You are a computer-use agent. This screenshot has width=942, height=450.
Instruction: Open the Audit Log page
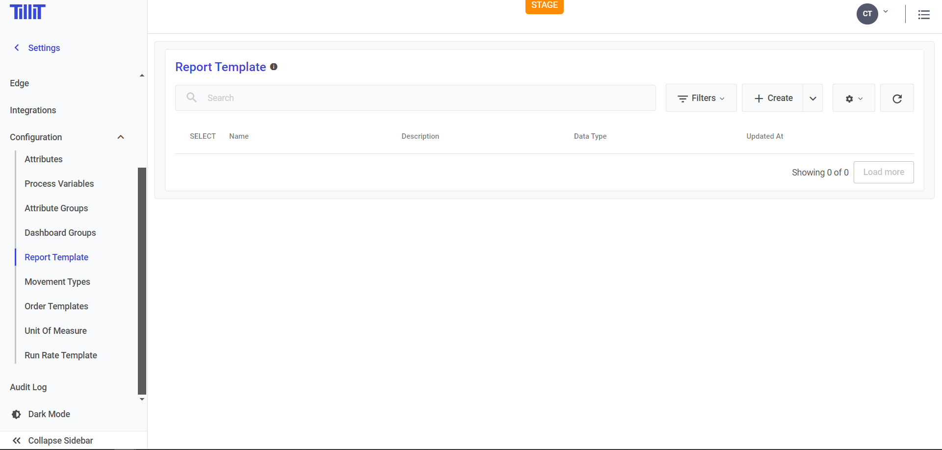28,387
